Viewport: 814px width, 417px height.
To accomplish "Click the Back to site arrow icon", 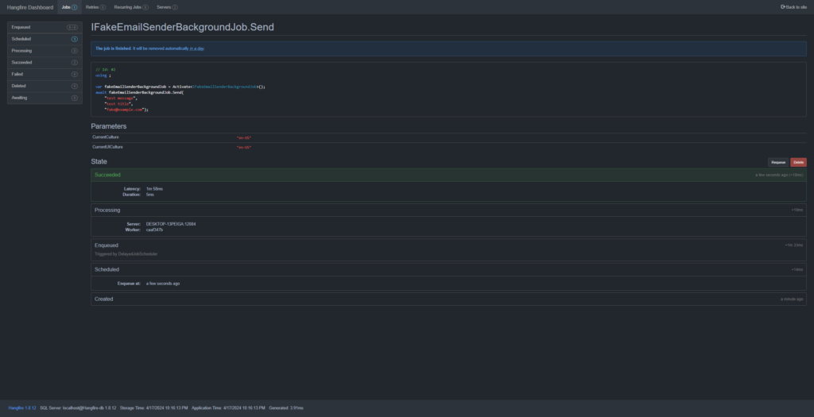I will pos(783,6).
